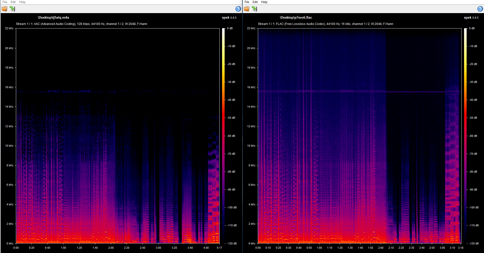The image size is (484, 253).
Task: Click the 0 dB label in the flac window
Action: pos(472,28)
